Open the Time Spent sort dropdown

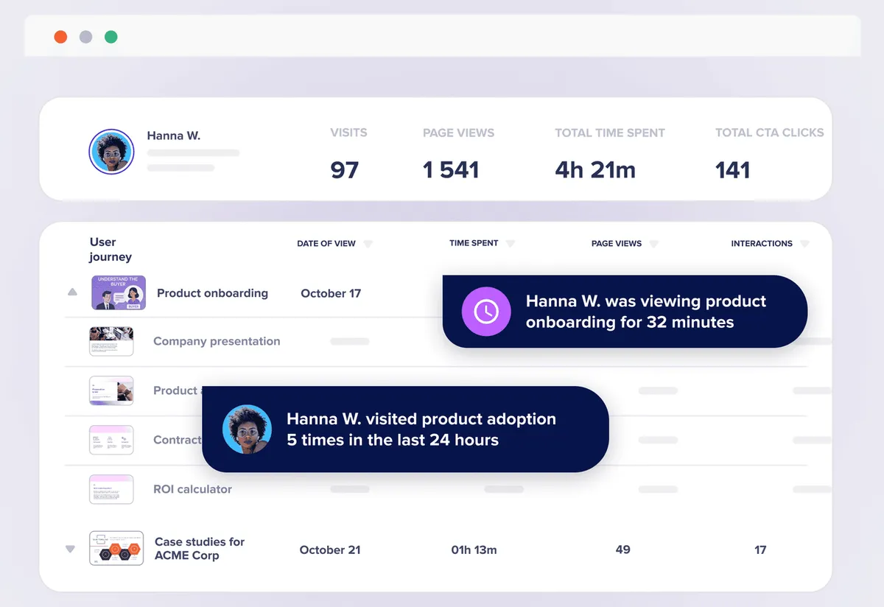[x=511, y=244]
